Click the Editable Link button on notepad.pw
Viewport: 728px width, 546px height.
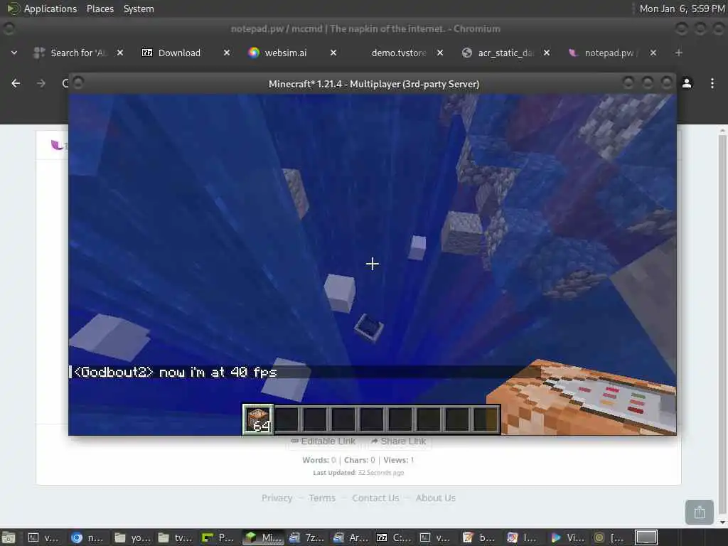[323, 441]
